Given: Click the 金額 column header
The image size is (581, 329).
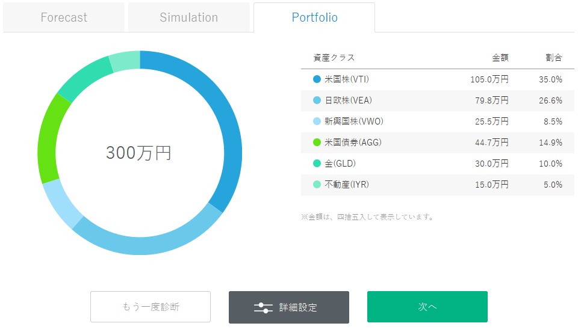Looking at the screenshot, I should point(500,58).
